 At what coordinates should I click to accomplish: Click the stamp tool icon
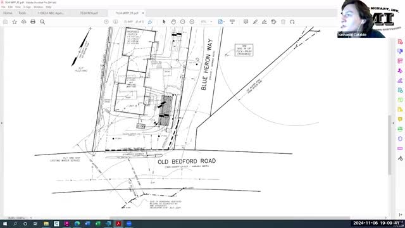(274, 22)
